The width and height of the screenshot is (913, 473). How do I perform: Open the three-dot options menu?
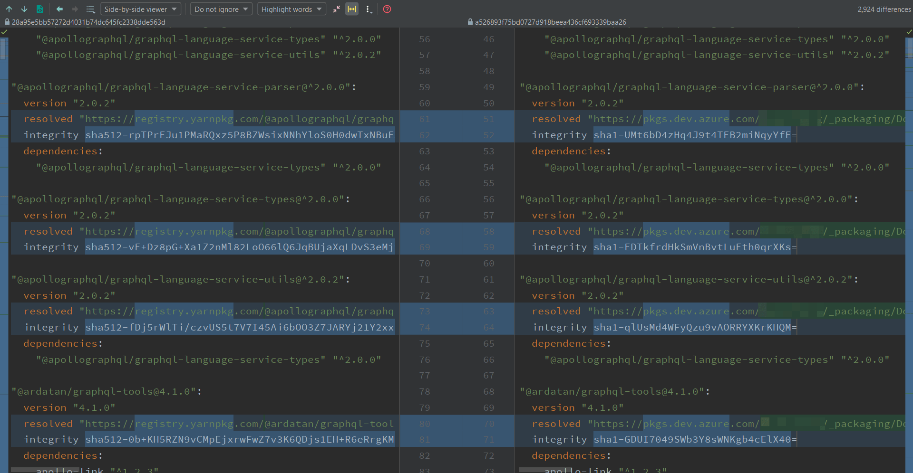click(369, 9)
